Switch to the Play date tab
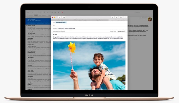This screenshot has width=179, height=103. 60,20
